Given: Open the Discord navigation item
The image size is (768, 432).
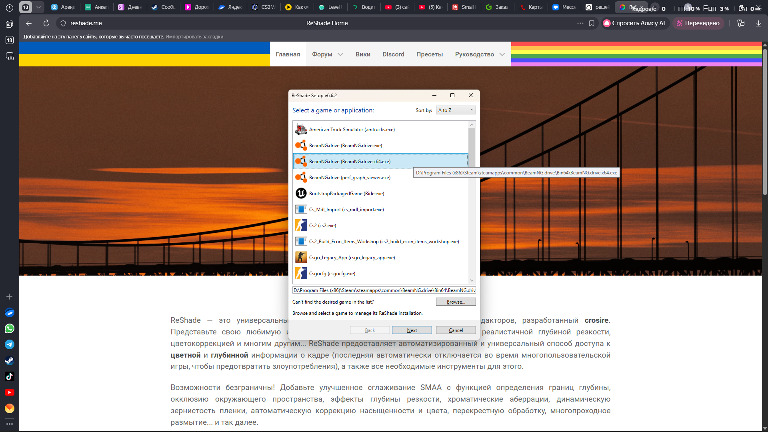Looking at the screenshot, I should (x=393, y=54).
